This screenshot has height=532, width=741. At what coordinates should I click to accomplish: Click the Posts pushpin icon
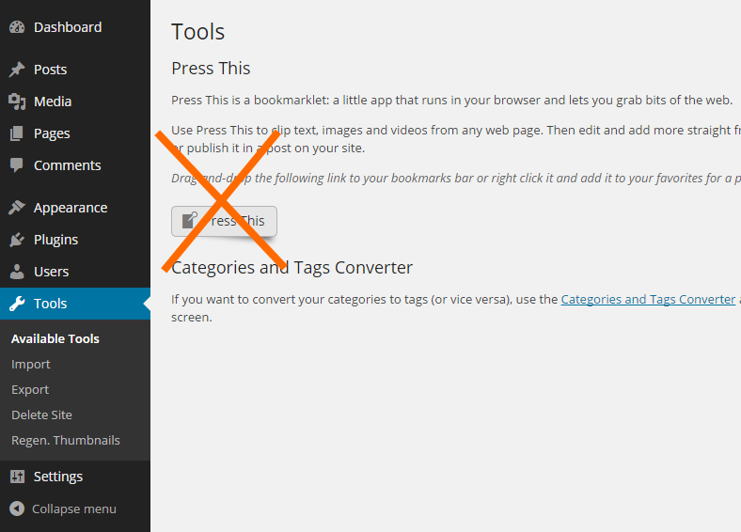[17, 70]
